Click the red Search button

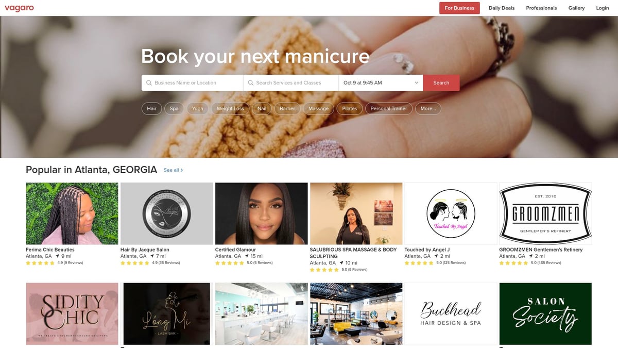tap(441, 82)
